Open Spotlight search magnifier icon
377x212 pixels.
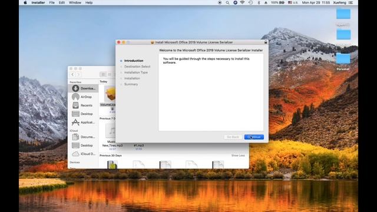(227, 2)
